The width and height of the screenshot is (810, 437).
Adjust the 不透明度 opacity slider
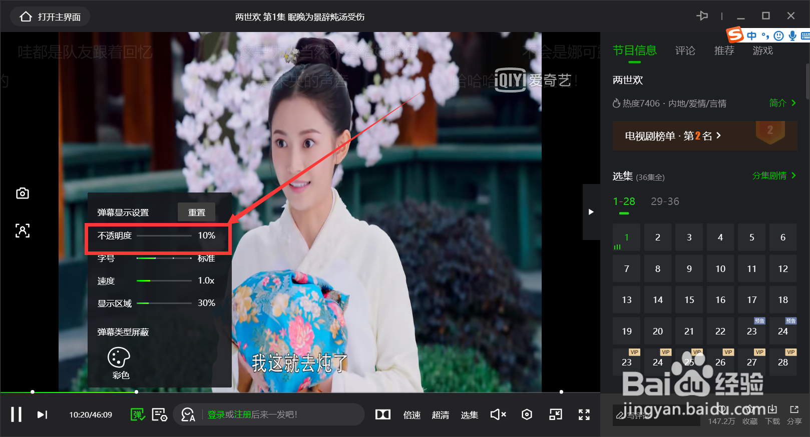tap(164, 235)
